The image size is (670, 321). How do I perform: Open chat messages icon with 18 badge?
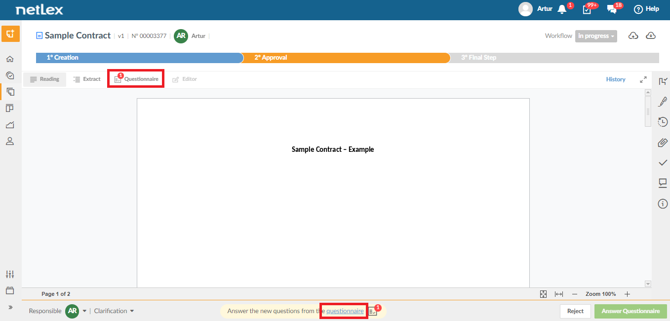coord(612,9)
